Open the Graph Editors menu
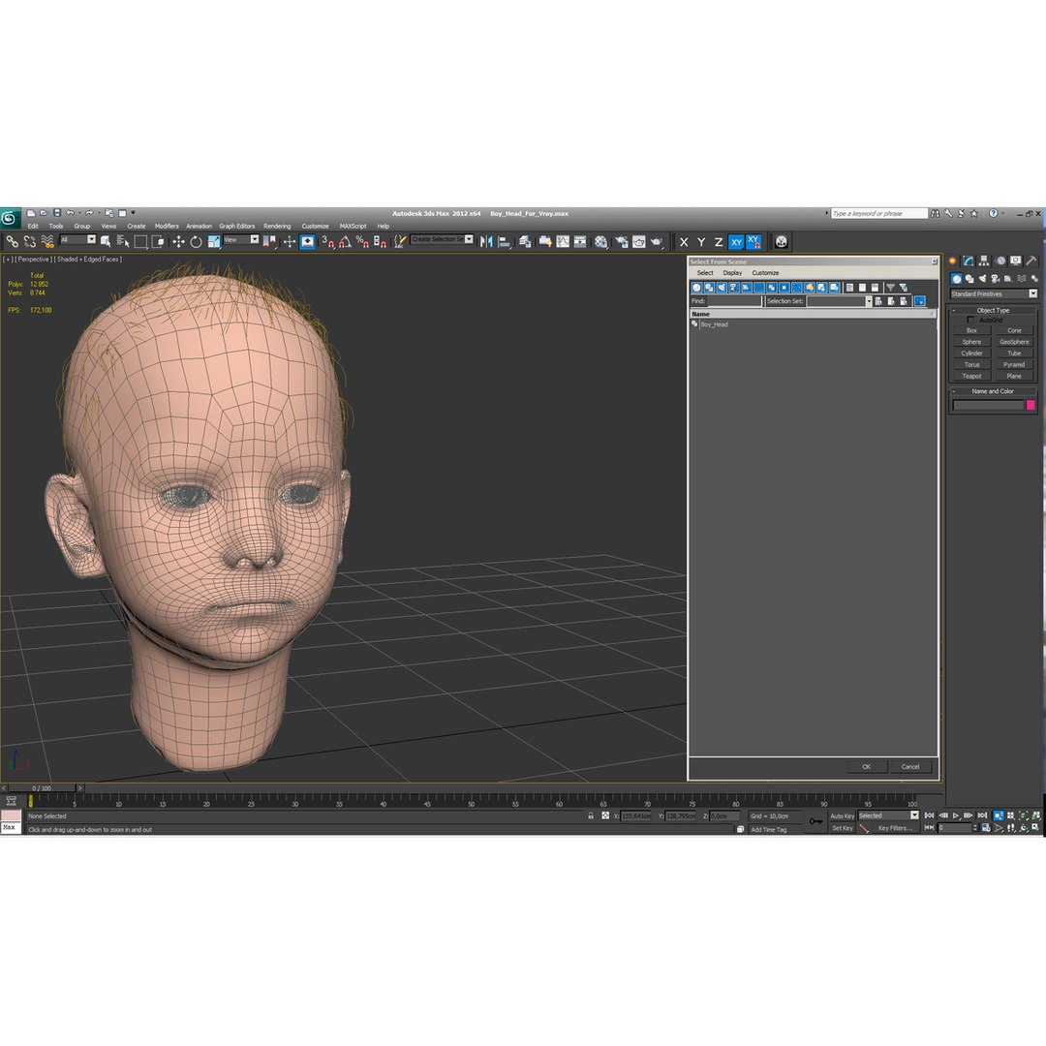 237,226
